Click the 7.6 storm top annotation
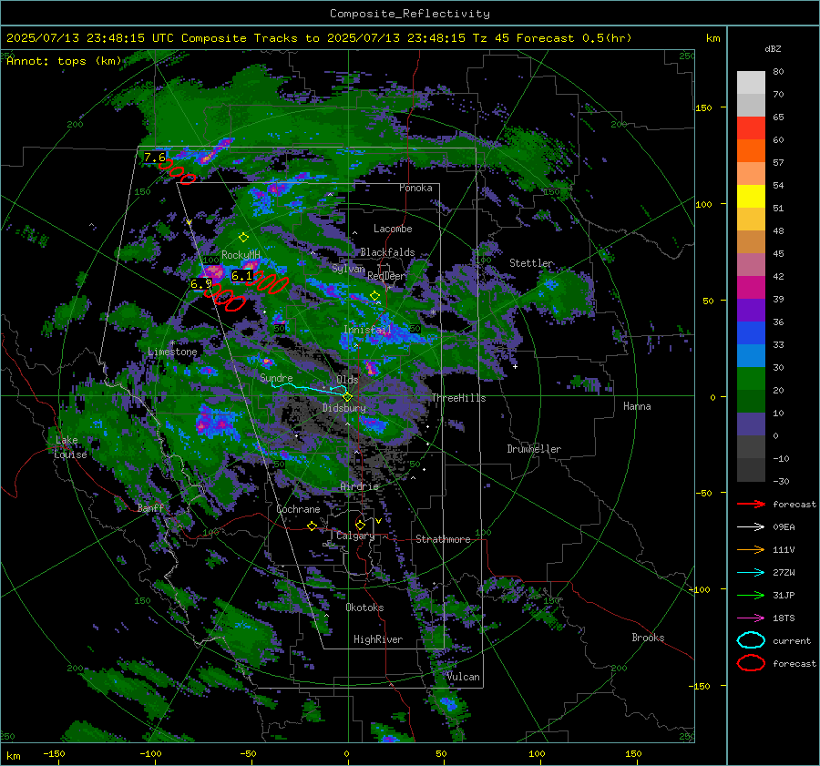 (155, 157)
